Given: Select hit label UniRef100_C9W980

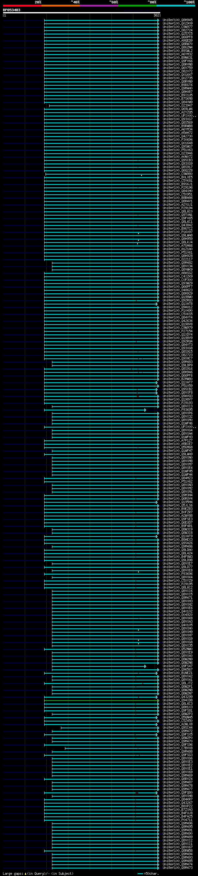Looking at the screenshot, I should point(178,174).
